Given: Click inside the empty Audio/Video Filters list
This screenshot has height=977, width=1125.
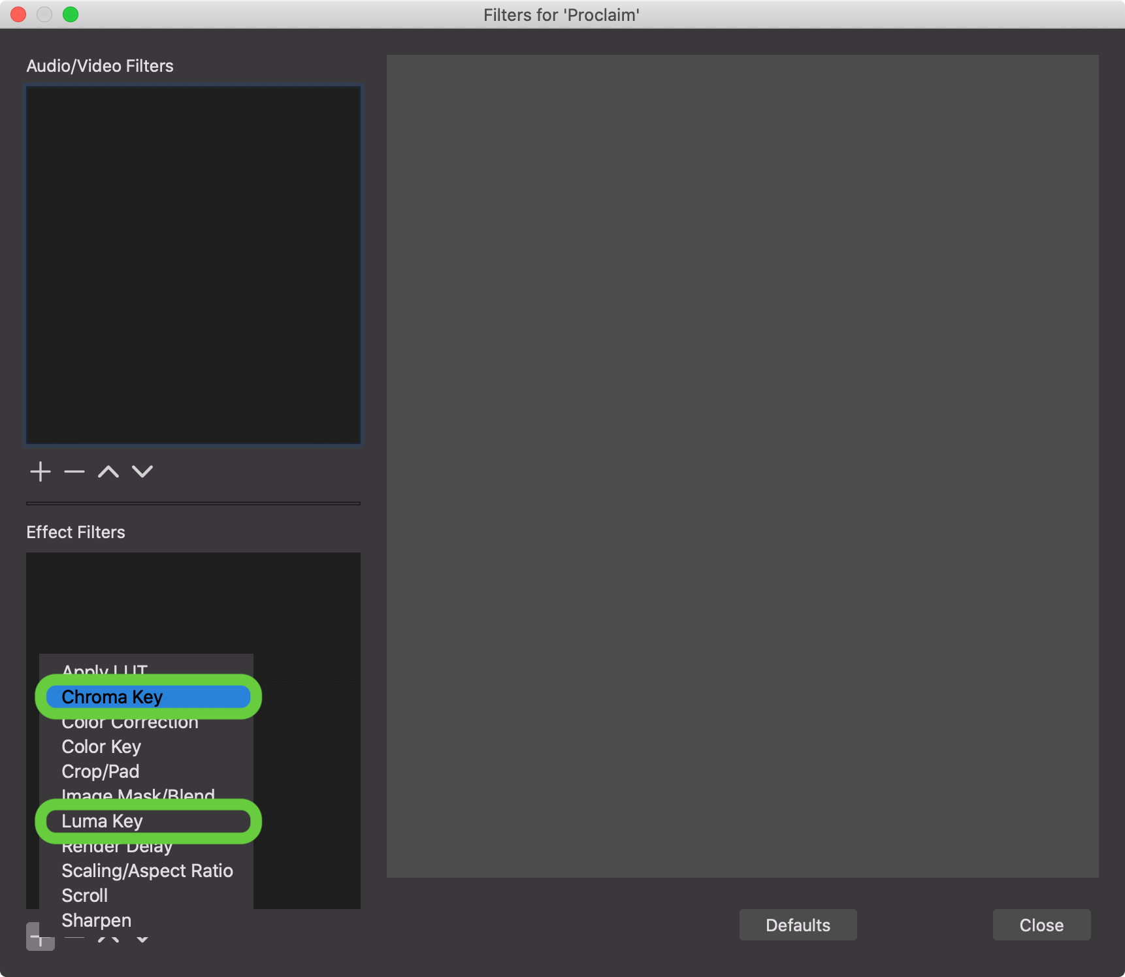Looking at the screenshot, I should coord(193,265).
